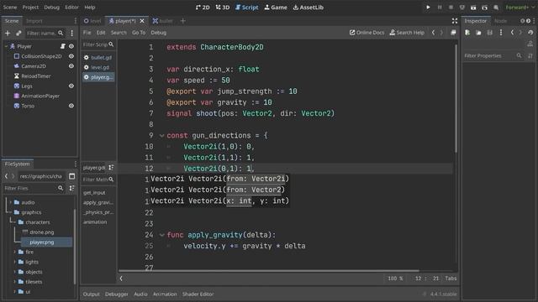
Task: Toggle visibility of Camera2D node
Action: (x=71, y=66)
